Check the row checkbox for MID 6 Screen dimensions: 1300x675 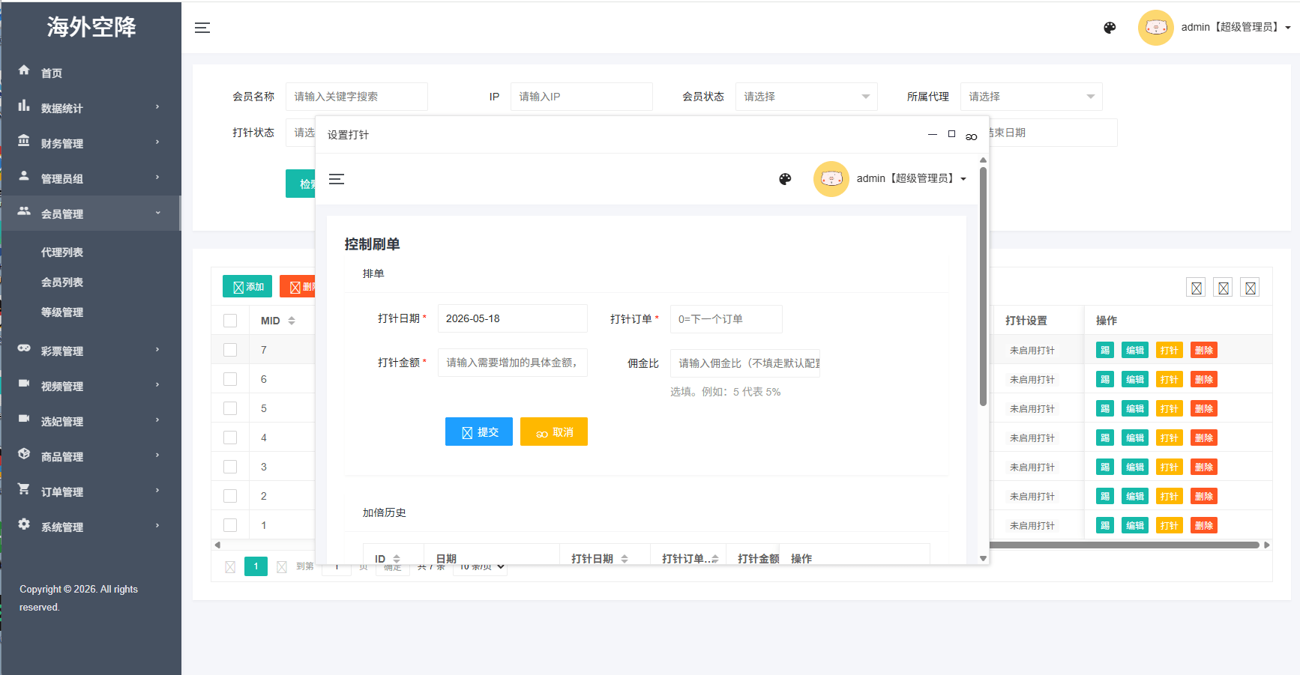click(230, 379)
